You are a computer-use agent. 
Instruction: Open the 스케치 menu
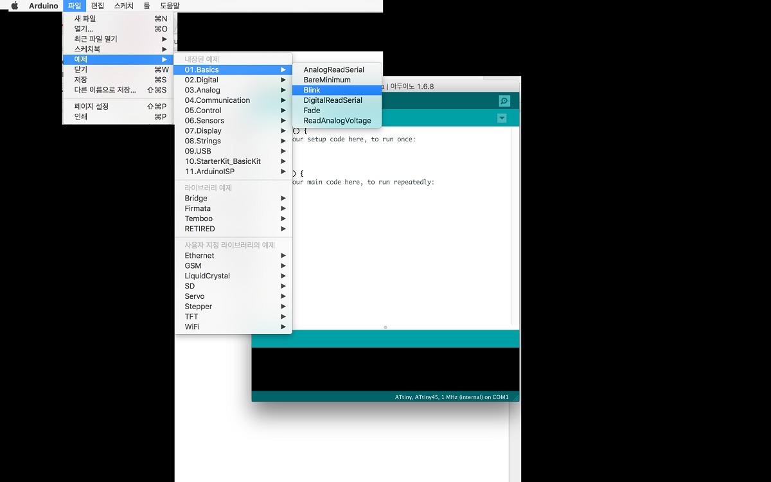click(x=123, y=6)
